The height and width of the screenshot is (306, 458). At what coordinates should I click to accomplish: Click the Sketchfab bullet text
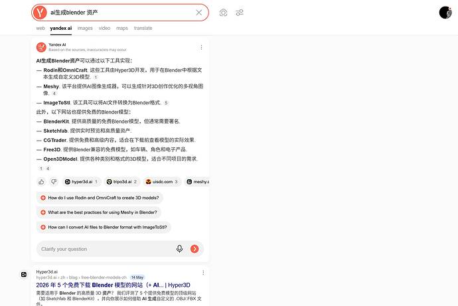88,131
